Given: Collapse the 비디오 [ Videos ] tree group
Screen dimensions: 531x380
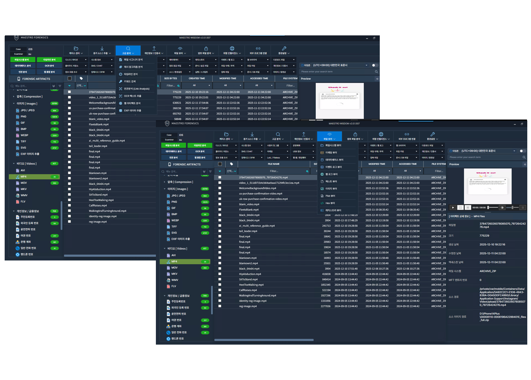Looking at the screenshot, I should coord(165,249).
